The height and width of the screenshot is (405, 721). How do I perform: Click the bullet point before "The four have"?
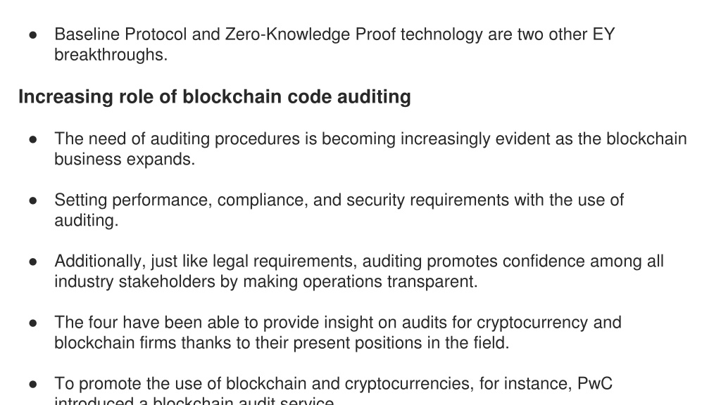point(32,323)
